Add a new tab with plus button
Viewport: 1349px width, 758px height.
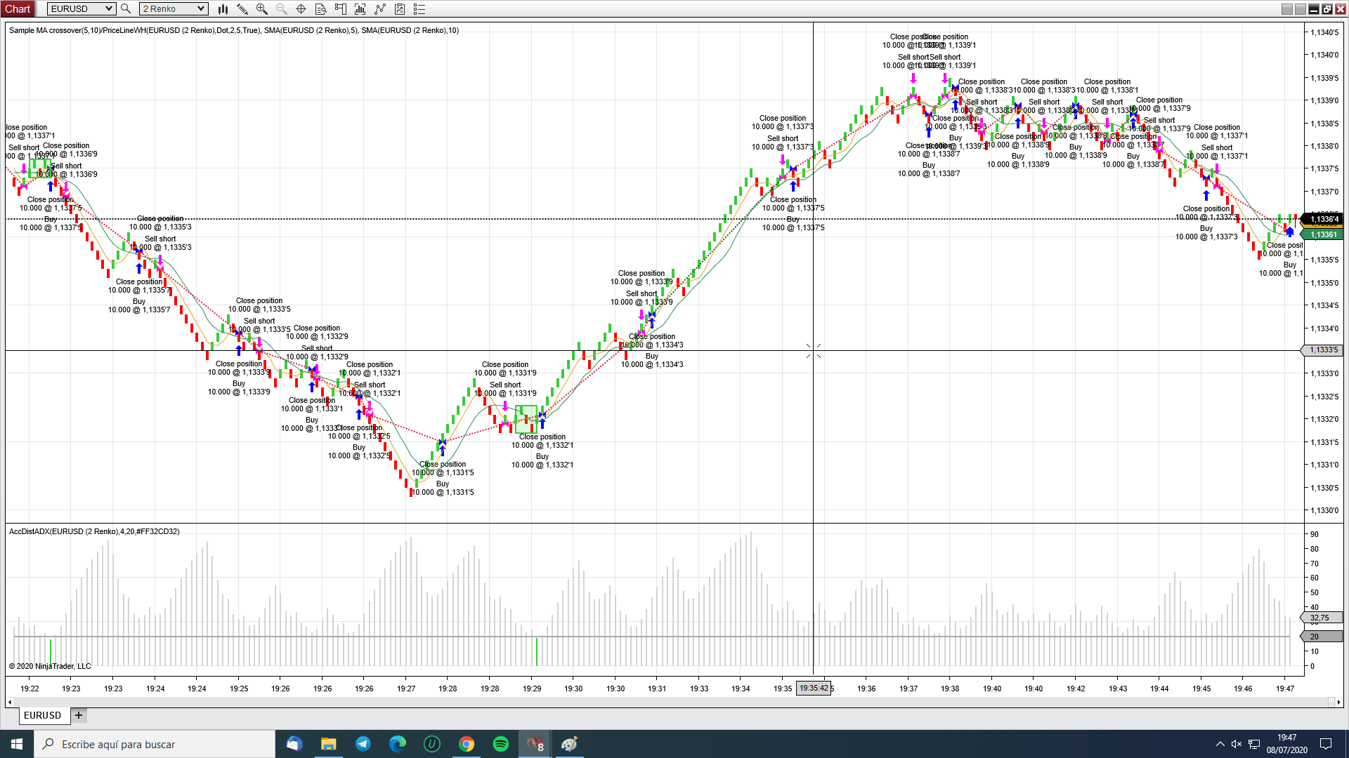(x=79, y=715)
